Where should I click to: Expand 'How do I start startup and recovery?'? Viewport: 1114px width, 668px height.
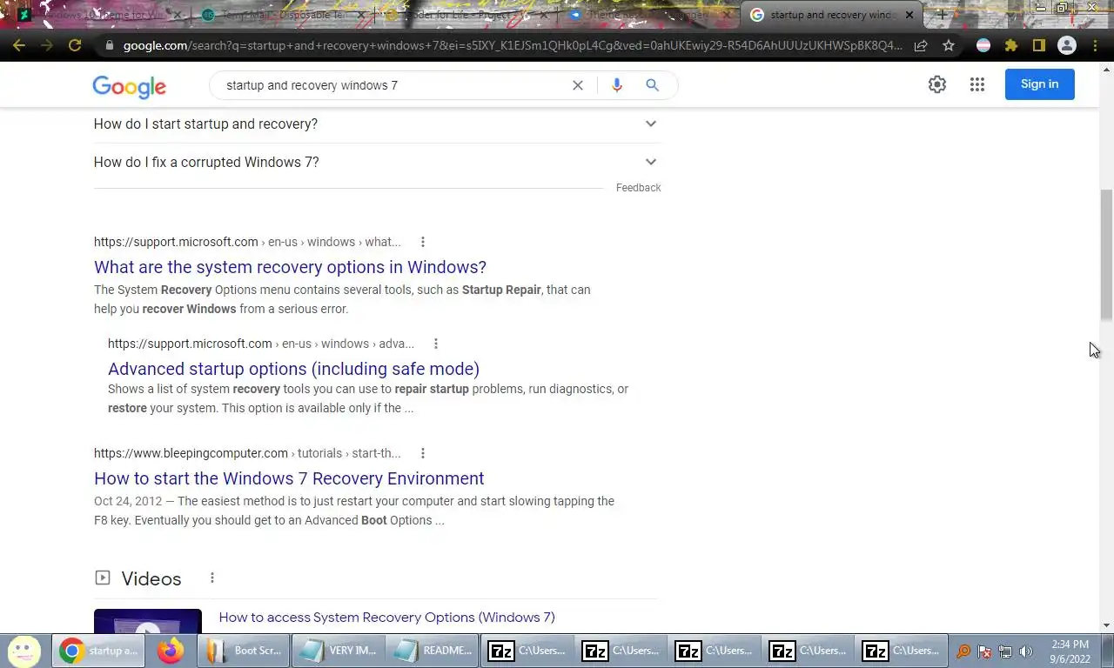377,124
